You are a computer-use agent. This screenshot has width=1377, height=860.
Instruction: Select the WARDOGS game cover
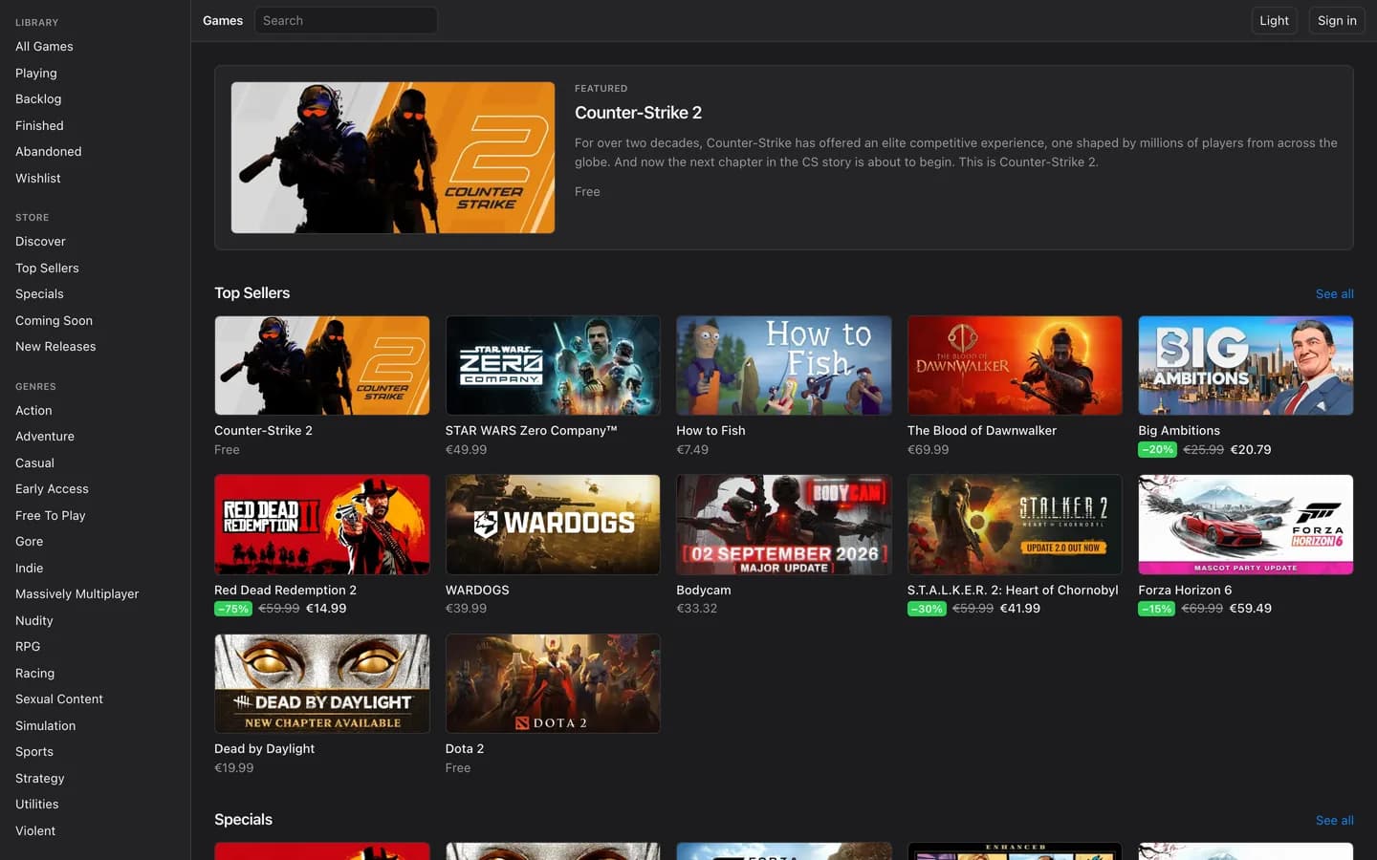[x=553, y=525]
